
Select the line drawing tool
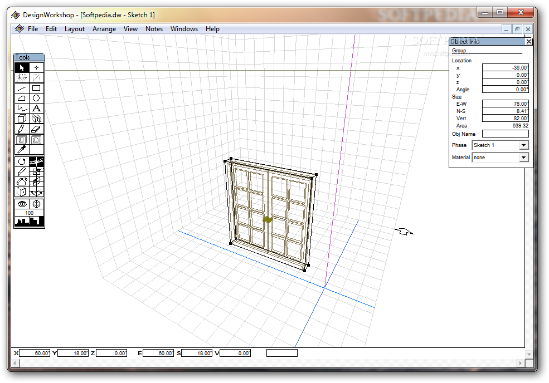pyautogui.click(x=22, y=88)
